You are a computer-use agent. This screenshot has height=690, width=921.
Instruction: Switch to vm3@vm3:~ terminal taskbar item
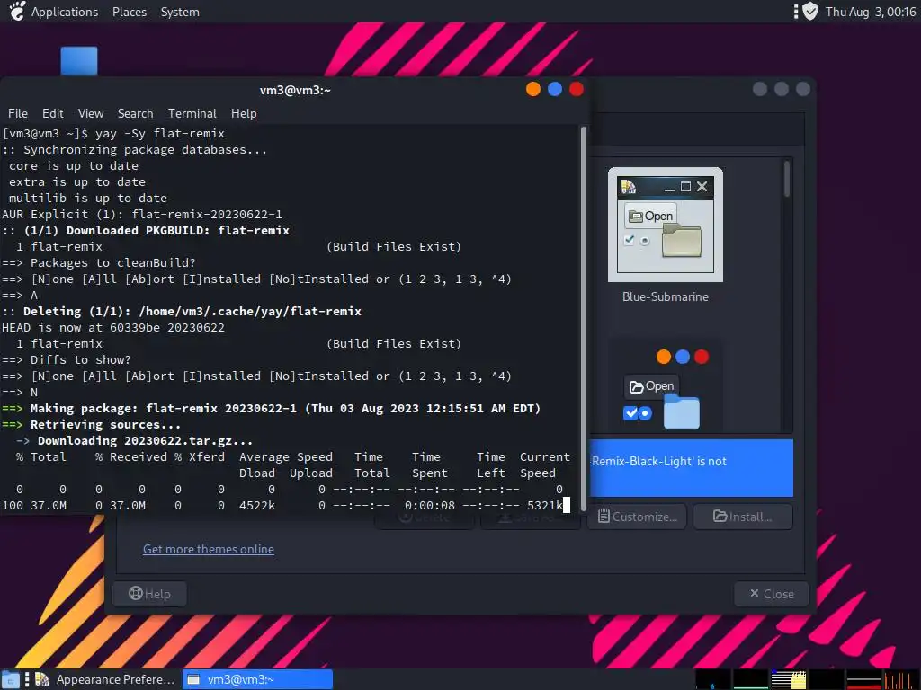258,679
